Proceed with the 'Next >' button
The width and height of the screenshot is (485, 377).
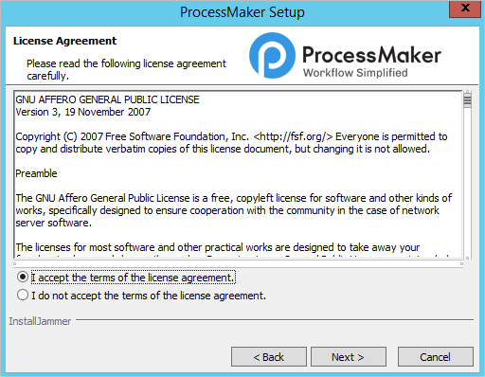tap(349, 357)
